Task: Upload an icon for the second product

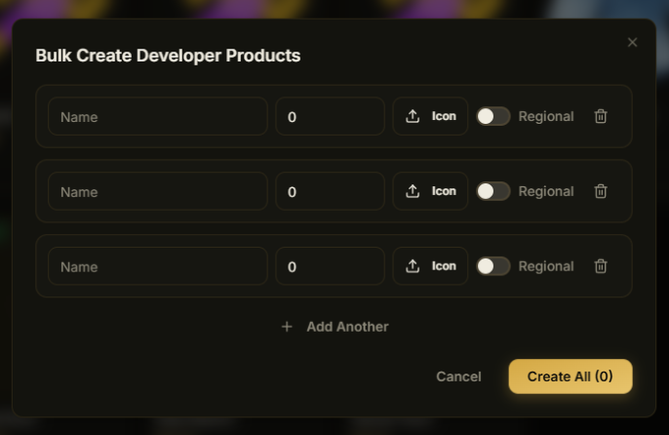Action: [430, 191]
